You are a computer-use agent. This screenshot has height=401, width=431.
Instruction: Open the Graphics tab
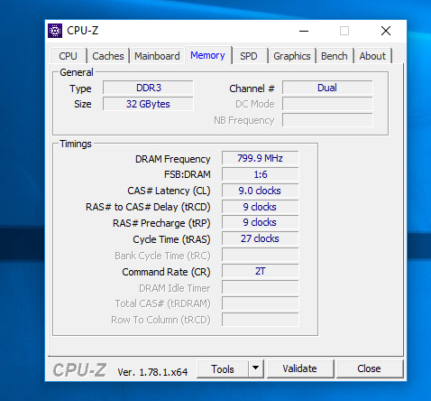pos(292,56)
